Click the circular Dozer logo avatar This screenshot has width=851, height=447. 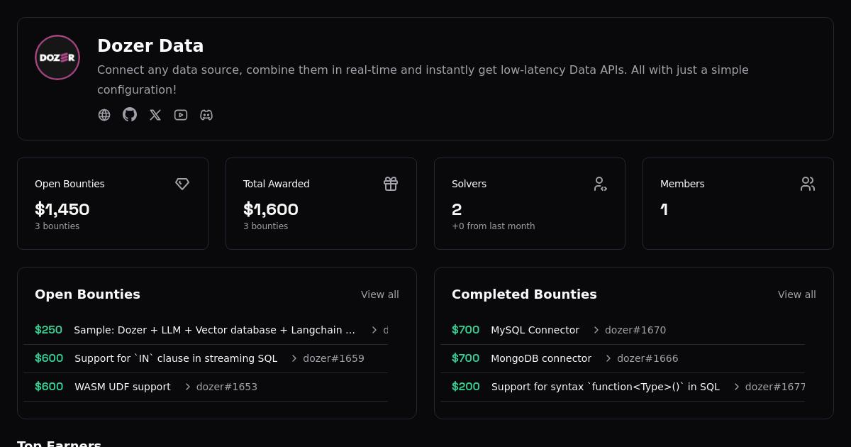click(x=57, y=57)
